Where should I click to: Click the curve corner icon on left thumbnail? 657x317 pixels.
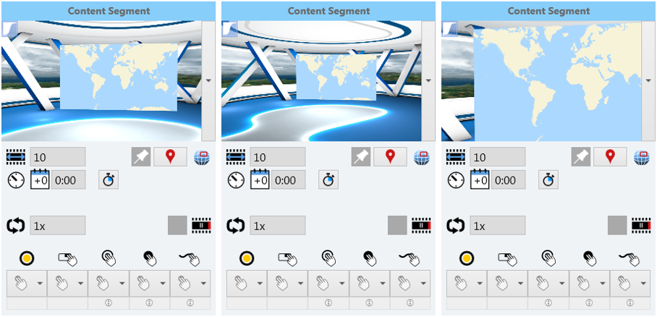point(9,29)
